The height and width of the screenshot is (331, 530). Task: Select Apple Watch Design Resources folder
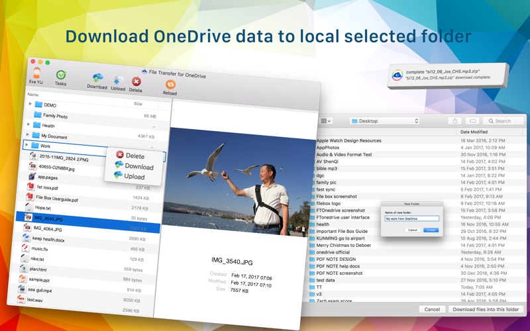point(348,140)
